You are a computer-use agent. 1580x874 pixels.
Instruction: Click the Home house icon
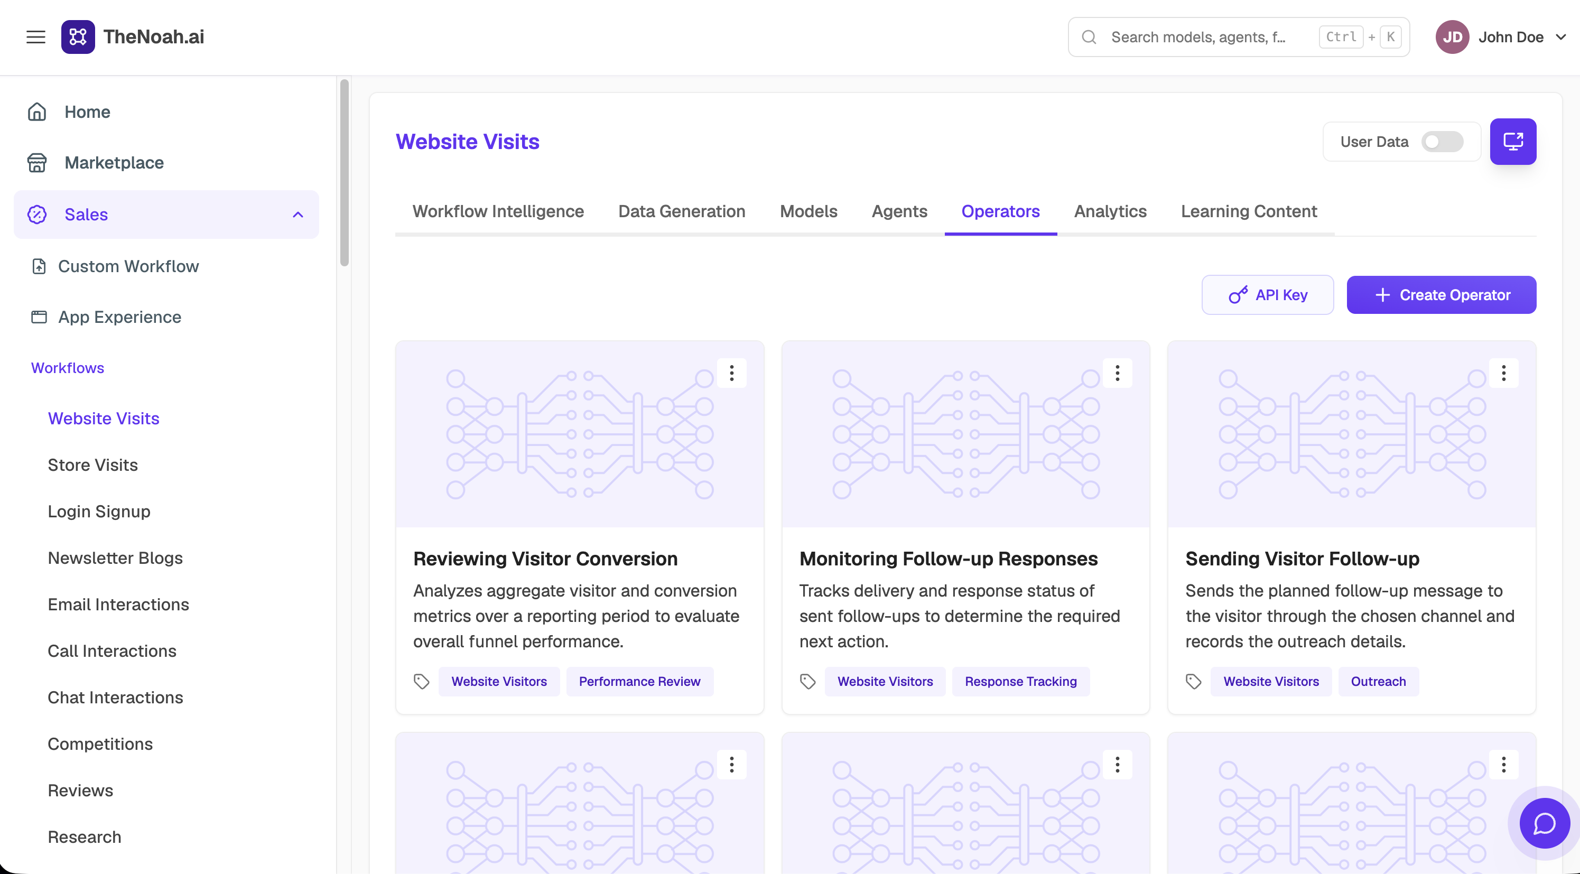click(x=37, y=111)
